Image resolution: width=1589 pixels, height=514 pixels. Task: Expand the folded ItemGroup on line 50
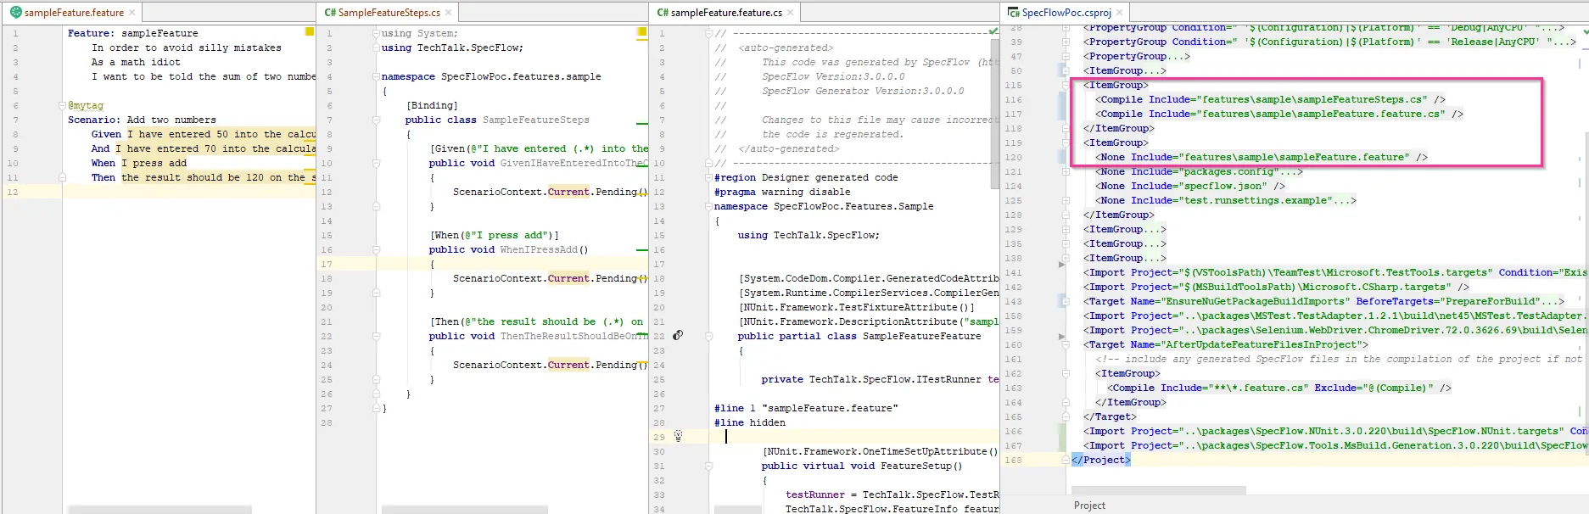[x=1066, y=71]
